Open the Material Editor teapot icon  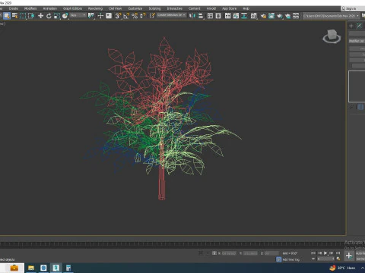[263, 16]
